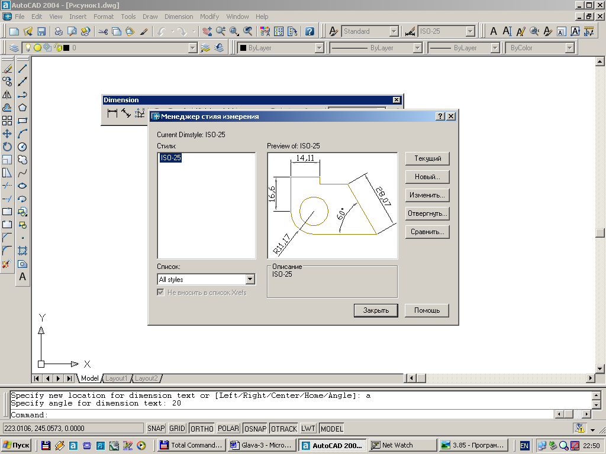This screenshot has height=454, width=606.
Task: Open the ByLayer linetype dropdown
Action: (x=417, y=48)
